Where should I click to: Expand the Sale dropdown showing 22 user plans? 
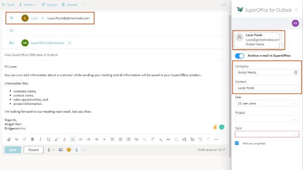tap(267, 103)
